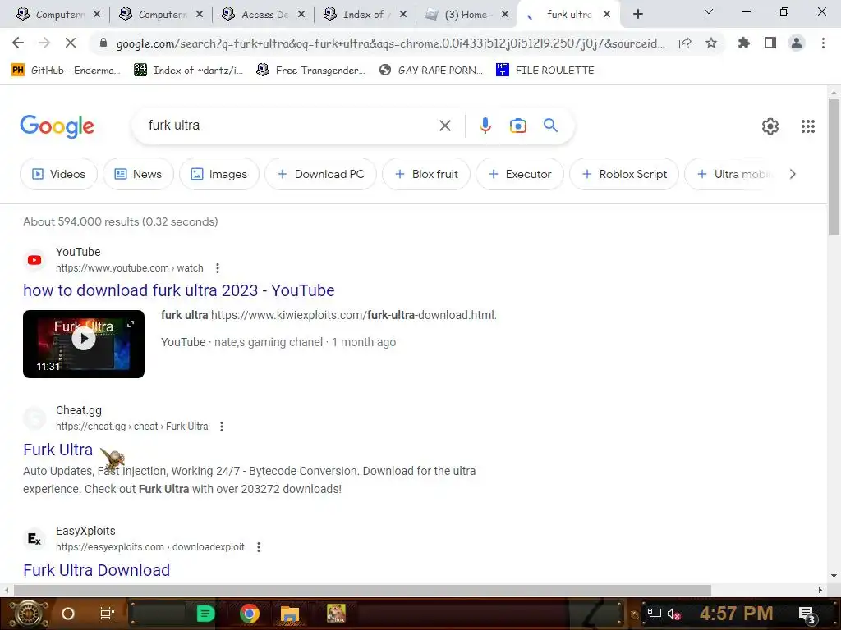Open a new browser tab
841x630 pixels.
(637, 15)
